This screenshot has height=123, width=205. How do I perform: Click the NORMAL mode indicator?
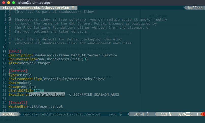point(9,114)
